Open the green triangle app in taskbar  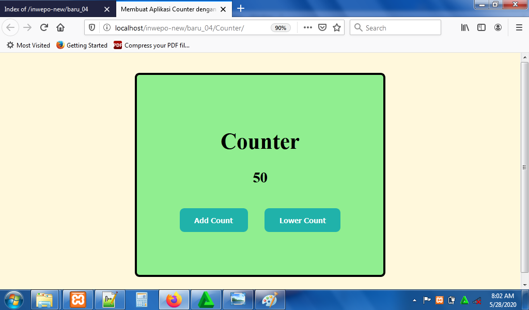tap(206, 300)
